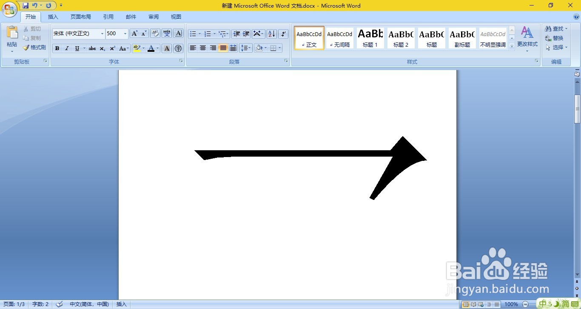The image size is (581, 309).
Task: Undo the last action
Action: (34, 6)
